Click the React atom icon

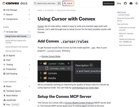[x=4, y=86]
